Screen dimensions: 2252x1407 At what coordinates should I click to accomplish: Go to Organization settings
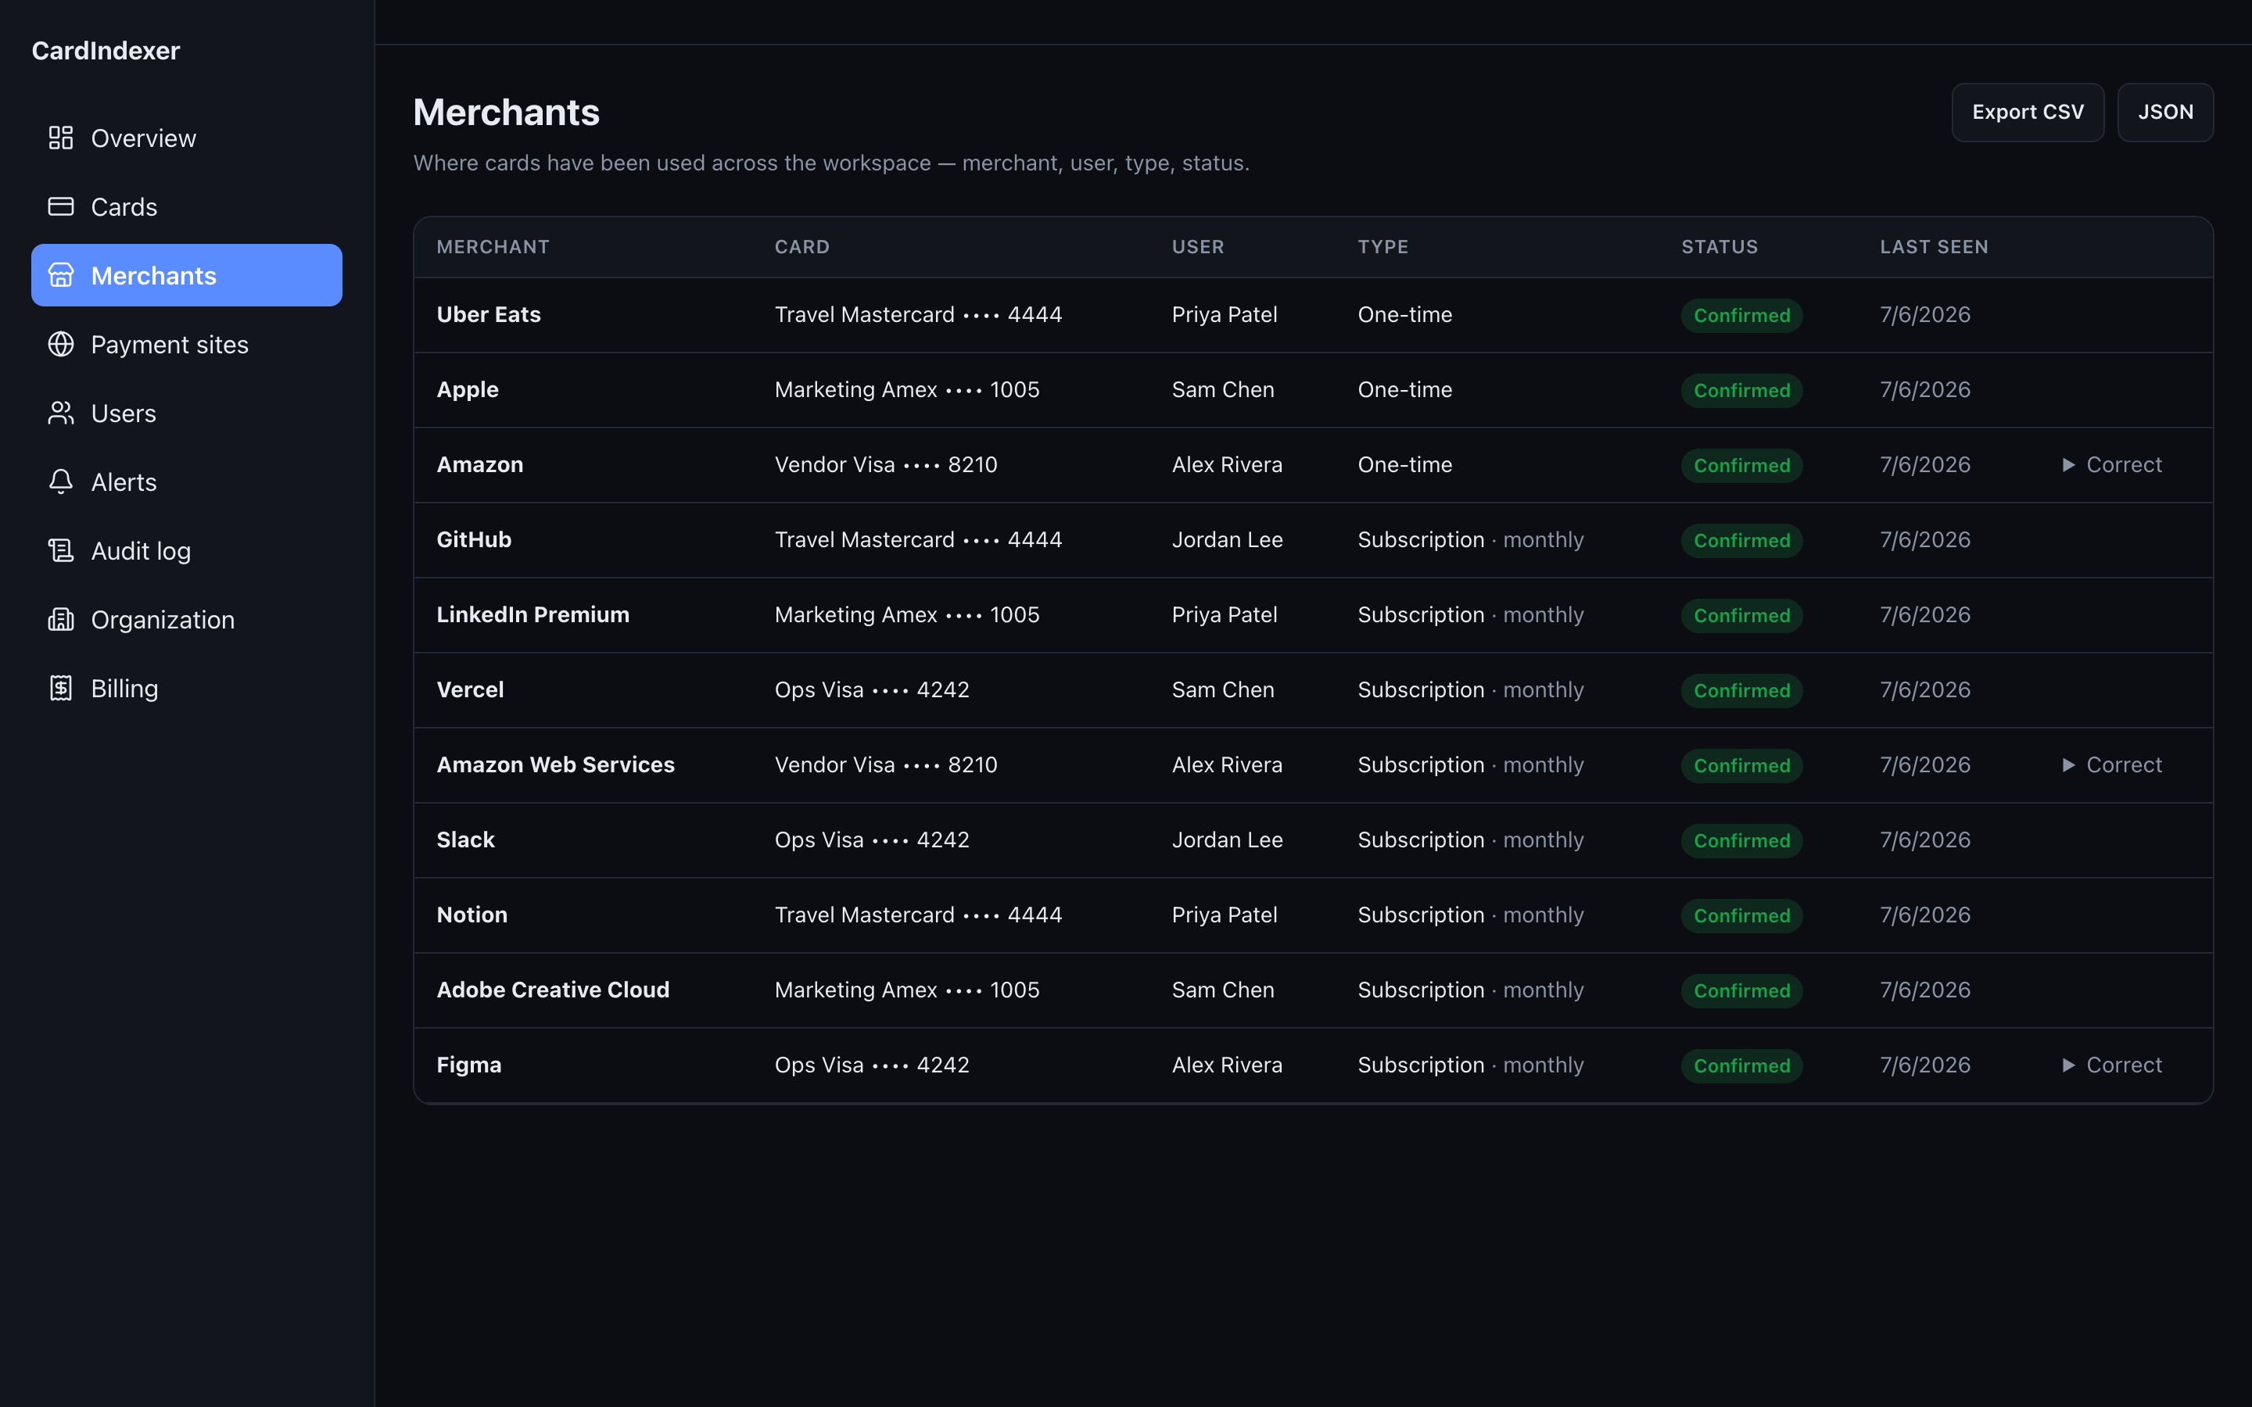186,620
